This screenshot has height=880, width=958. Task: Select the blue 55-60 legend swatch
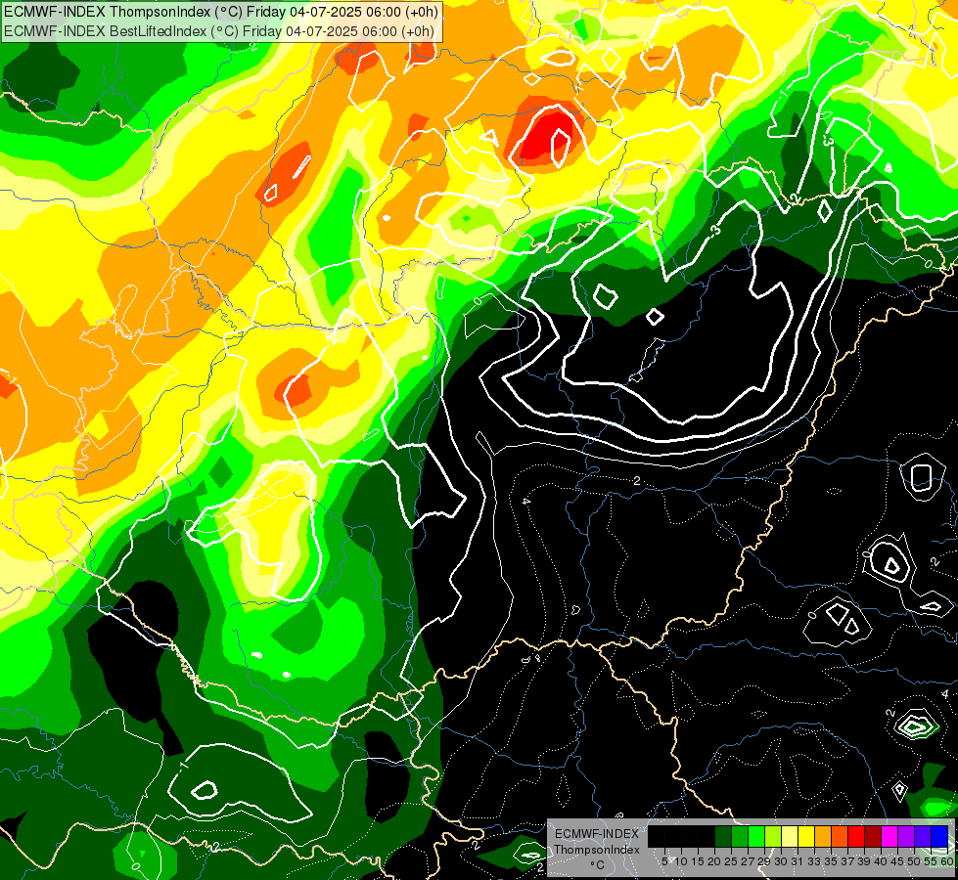(939, 836)
